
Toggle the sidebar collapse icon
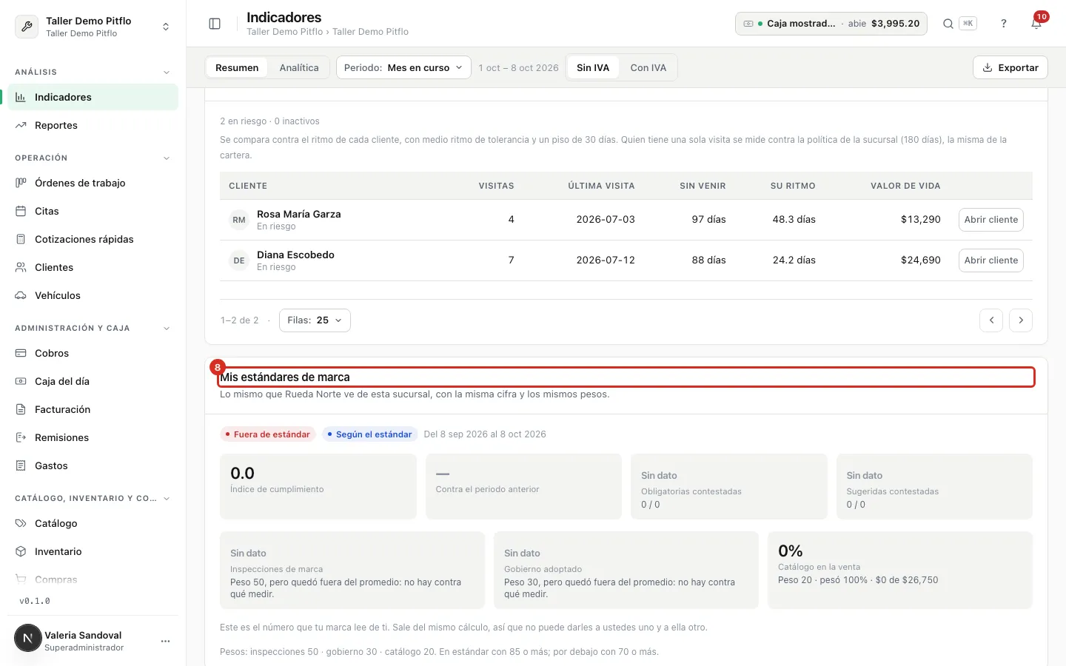pyautogui.click(x=215, y=24)
